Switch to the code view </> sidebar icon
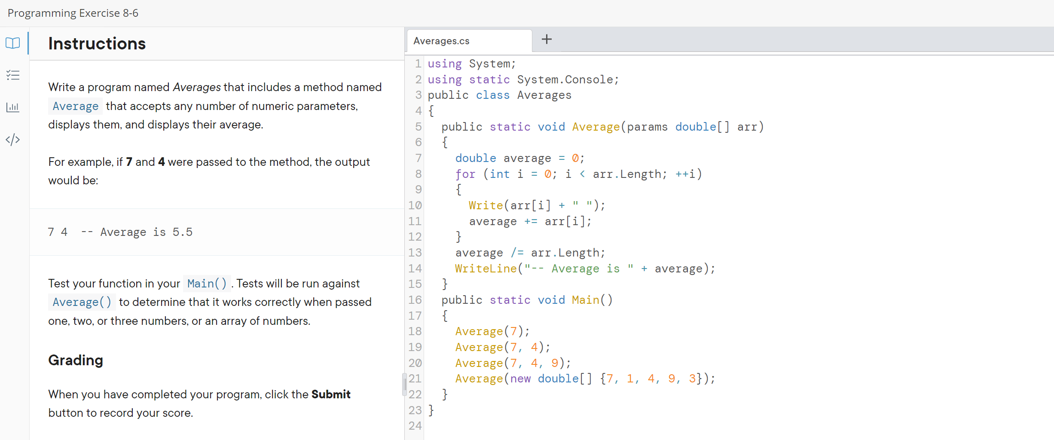The width and height of the screenshot is (1054, 440). point(12,139)
